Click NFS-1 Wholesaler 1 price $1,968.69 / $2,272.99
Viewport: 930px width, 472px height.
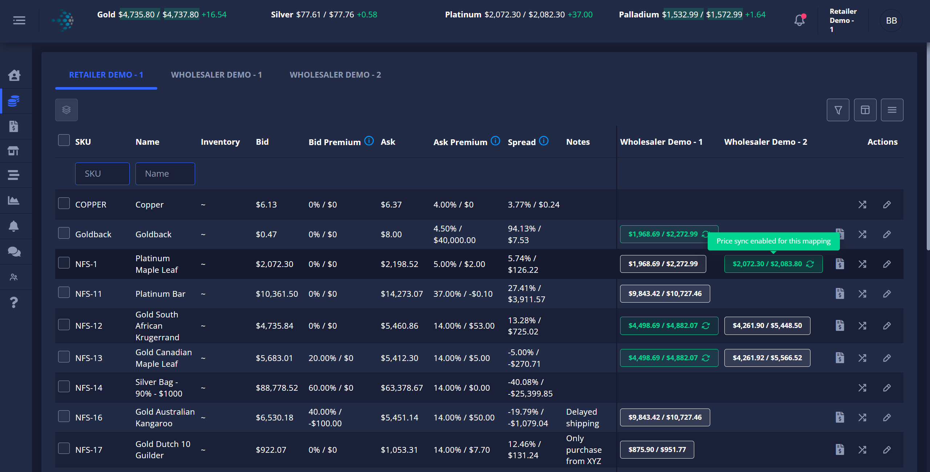(x=663, y=264)
